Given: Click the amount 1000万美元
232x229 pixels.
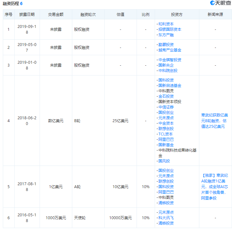Looking at the screenshot, I should 56,218.
